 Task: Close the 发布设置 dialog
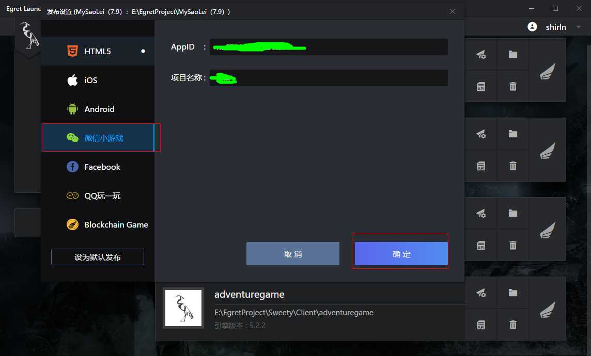click(x=453, y=12)
